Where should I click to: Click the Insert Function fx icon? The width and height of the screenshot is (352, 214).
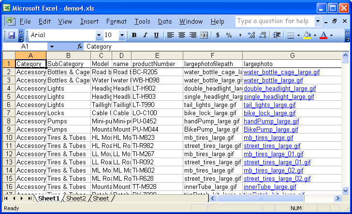click(80, 47)
